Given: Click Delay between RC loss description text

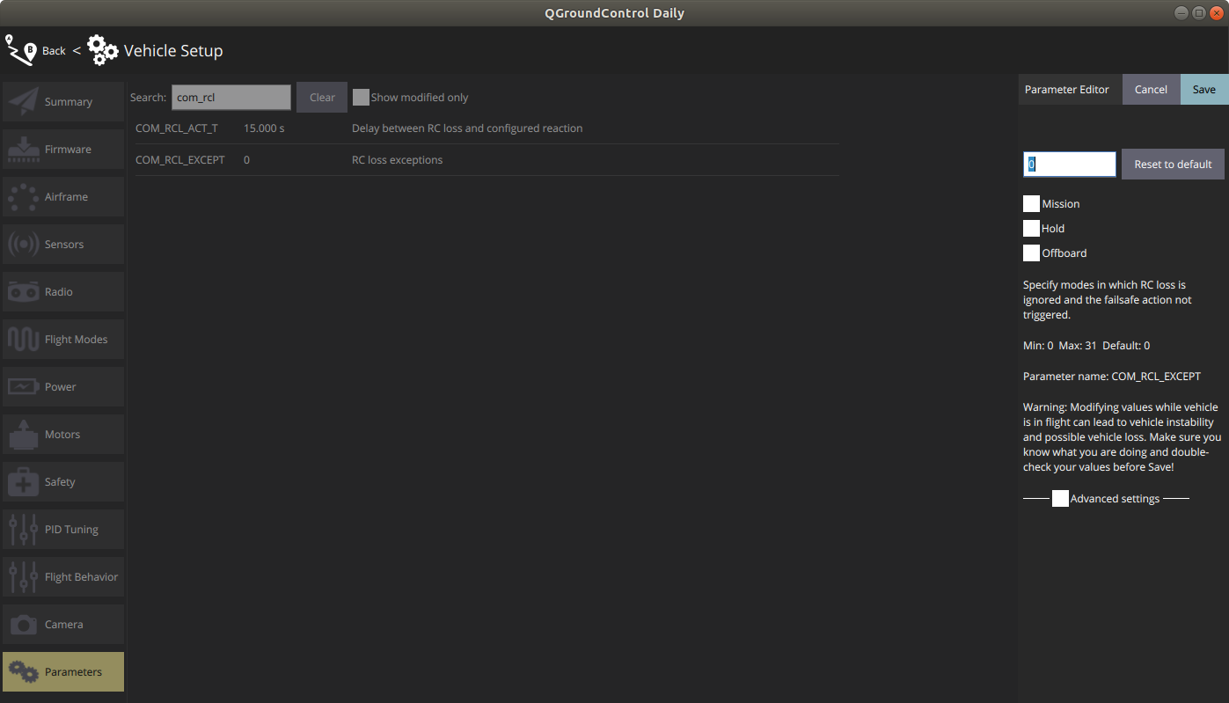Looking at the screenshot, I should [467, 128].
